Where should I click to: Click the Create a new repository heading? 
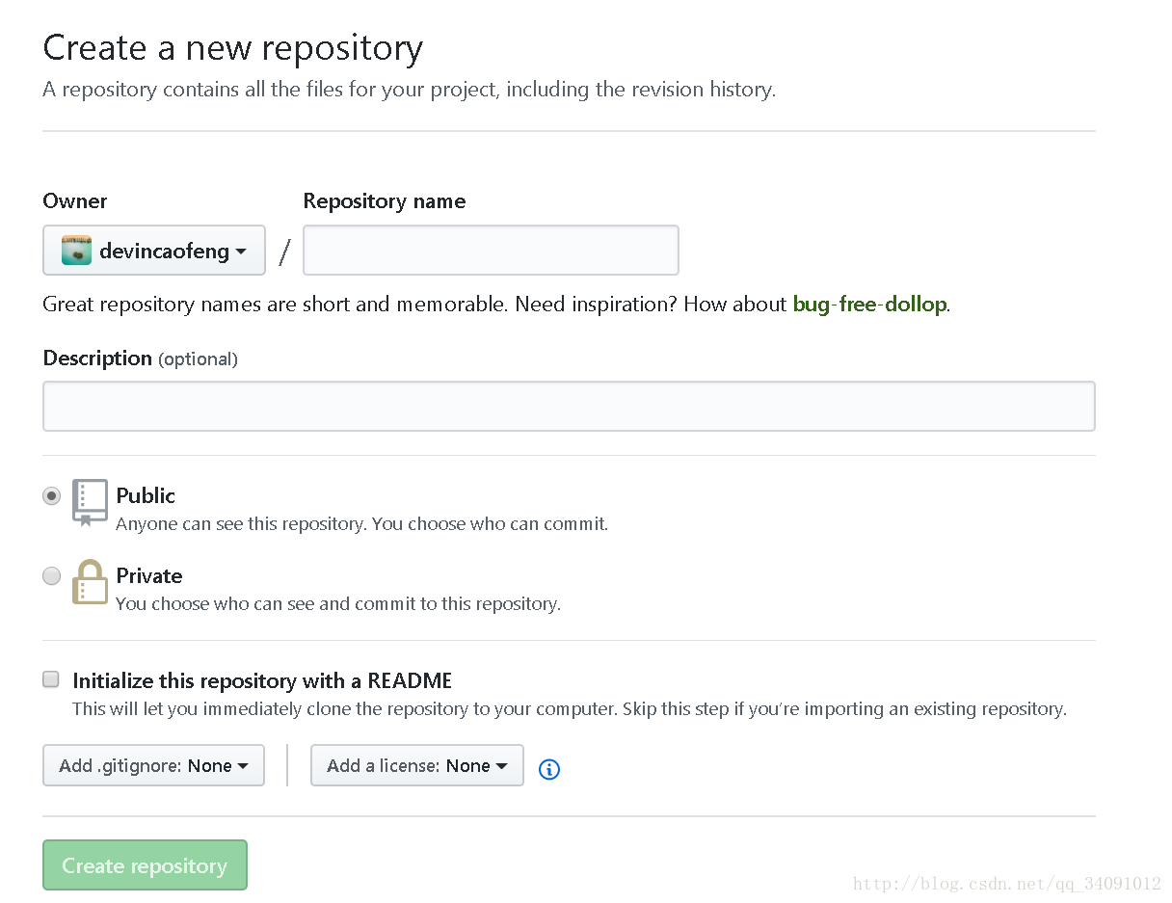point(233,48)
